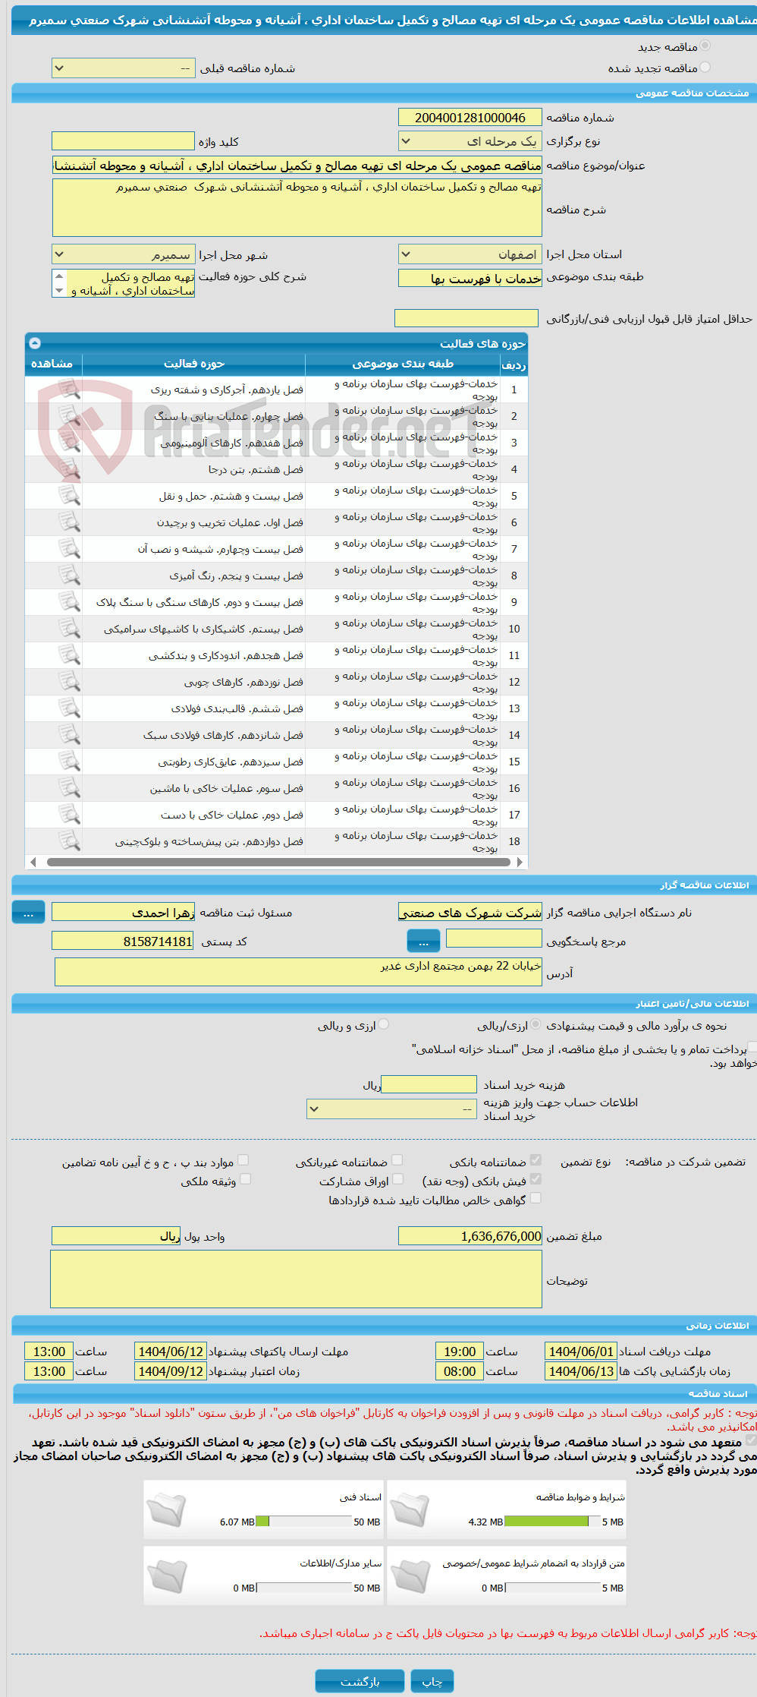Click left arrow of activity table scrollbar
757x1697 pixels.
[33, 863]
